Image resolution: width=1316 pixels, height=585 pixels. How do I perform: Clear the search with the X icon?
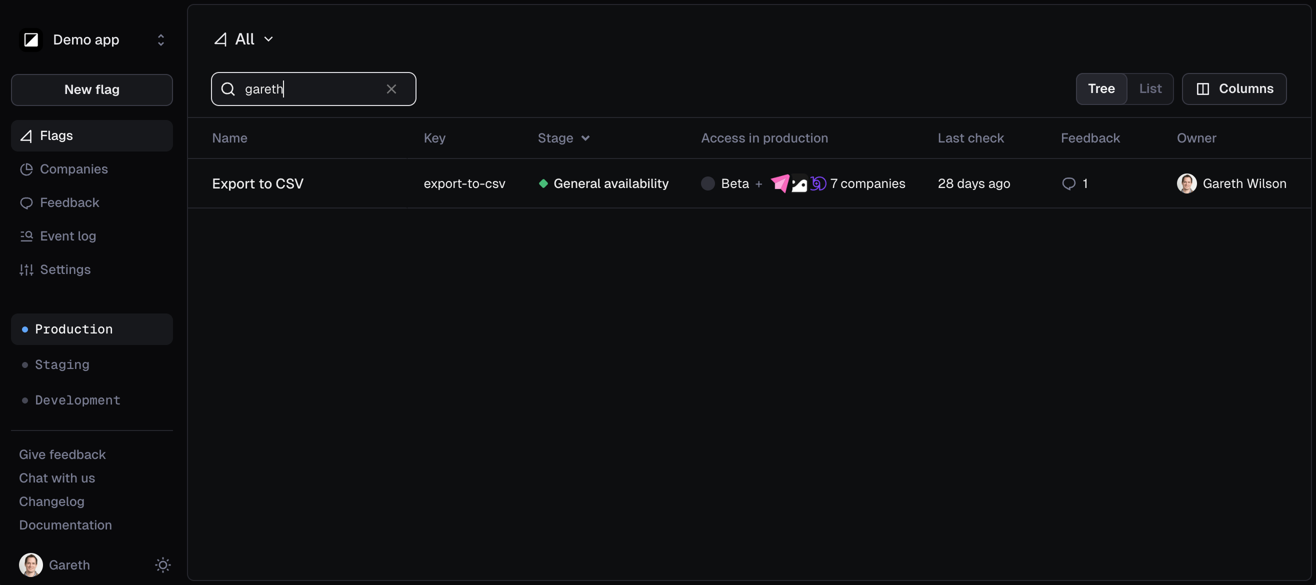(391, 89)
